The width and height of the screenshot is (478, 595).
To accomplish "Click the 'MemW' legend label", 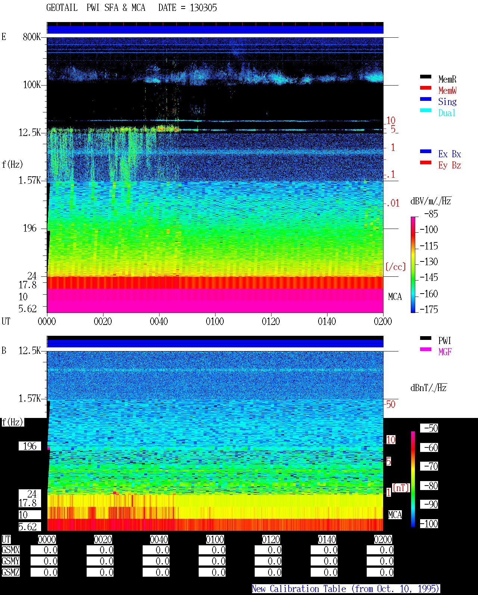I will 447,90.
